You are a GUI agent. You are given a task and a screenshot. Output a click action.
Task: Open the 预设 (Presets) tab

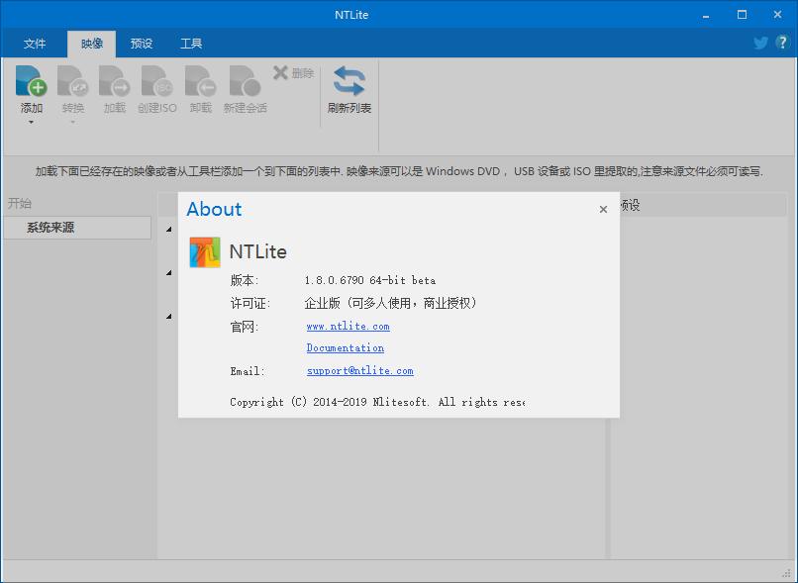142,44
